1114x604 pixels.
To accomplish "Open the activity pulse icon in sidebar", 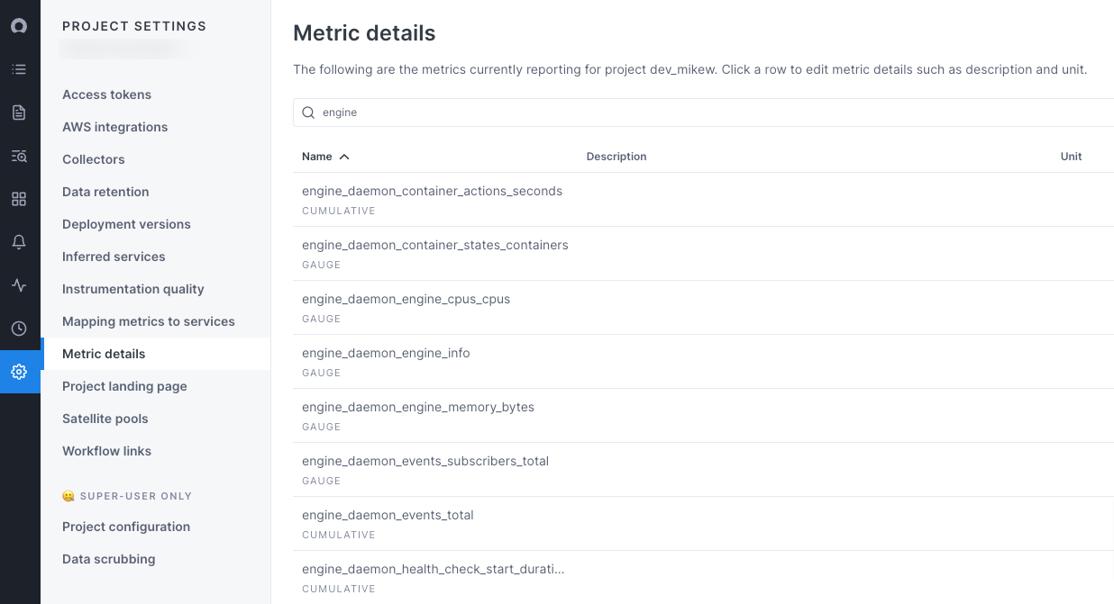I will tap(19, 285).
